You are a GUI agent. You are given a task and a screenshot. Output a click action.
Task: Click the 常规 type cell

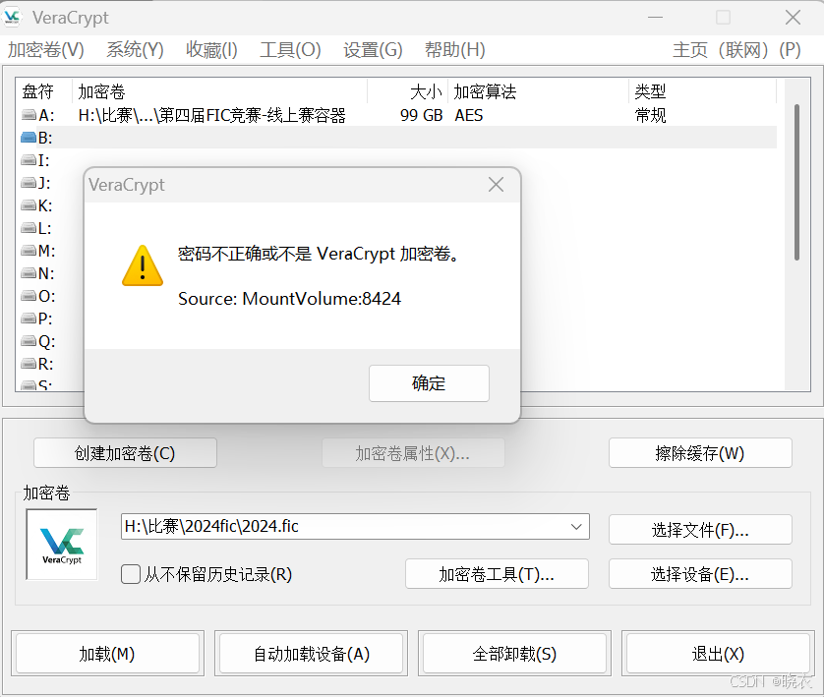651,115
